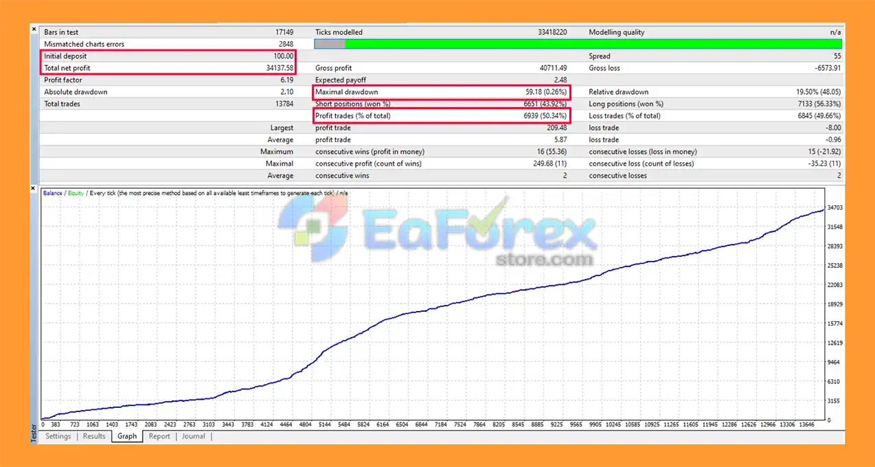
Task: Open the Report tab
Action: pos(159,436)
